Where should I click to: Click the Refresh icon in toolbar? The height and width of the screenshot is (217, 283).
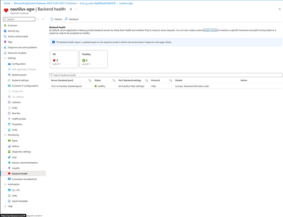52,19
